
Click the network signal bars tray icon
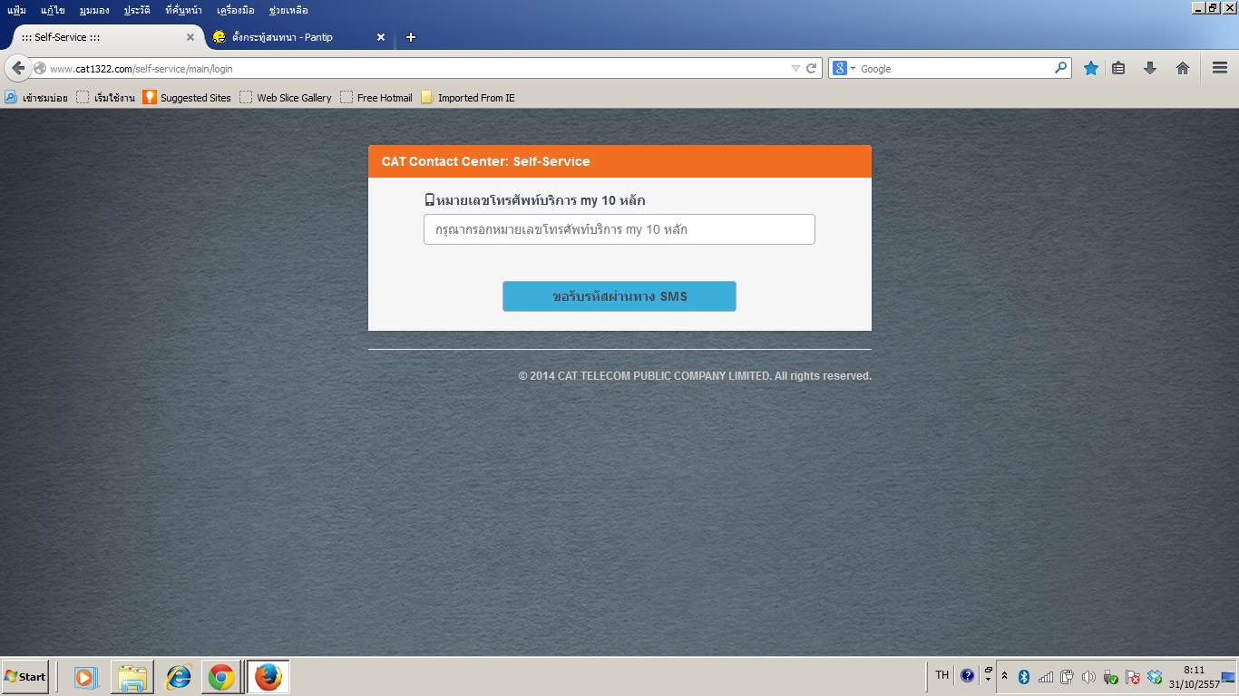1046,676
